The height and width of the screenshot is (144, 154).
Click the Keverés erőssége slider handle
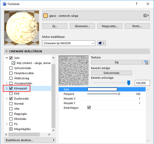pos(129,83)
